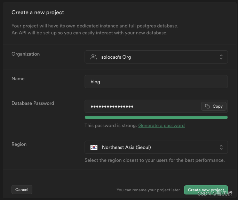Click the 'Create a new project' heading
Image resolution: width=238 pixels, height=200 pixels.
38,12
